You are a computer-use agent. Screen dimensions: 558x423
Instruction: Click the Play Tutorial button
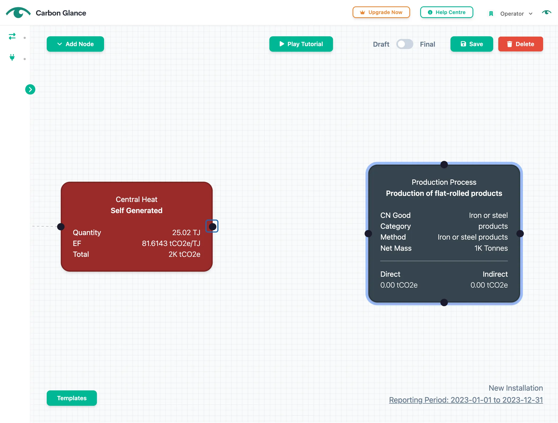coord(301,44)
